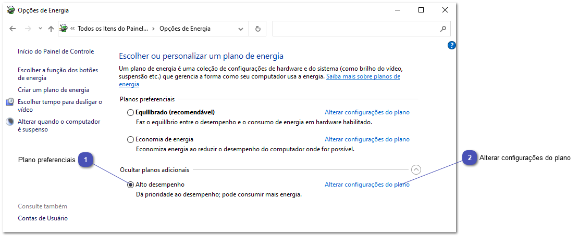Open Início do Painel de Controle
579x237 pixels.
tap(56, 51)
